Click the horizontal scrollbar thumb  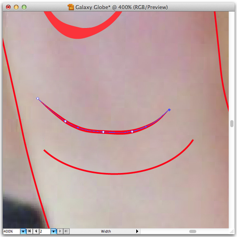(193, 231)
